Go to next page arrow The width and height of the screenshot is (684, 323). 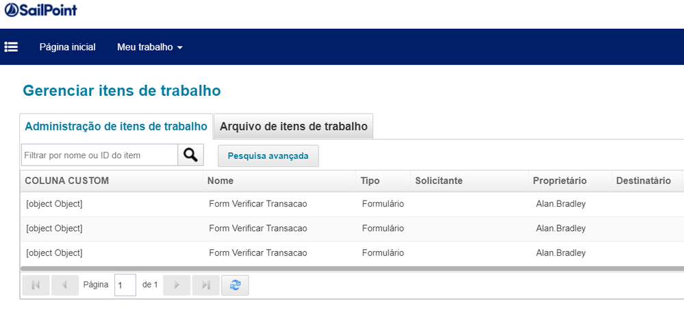point(177,285)
